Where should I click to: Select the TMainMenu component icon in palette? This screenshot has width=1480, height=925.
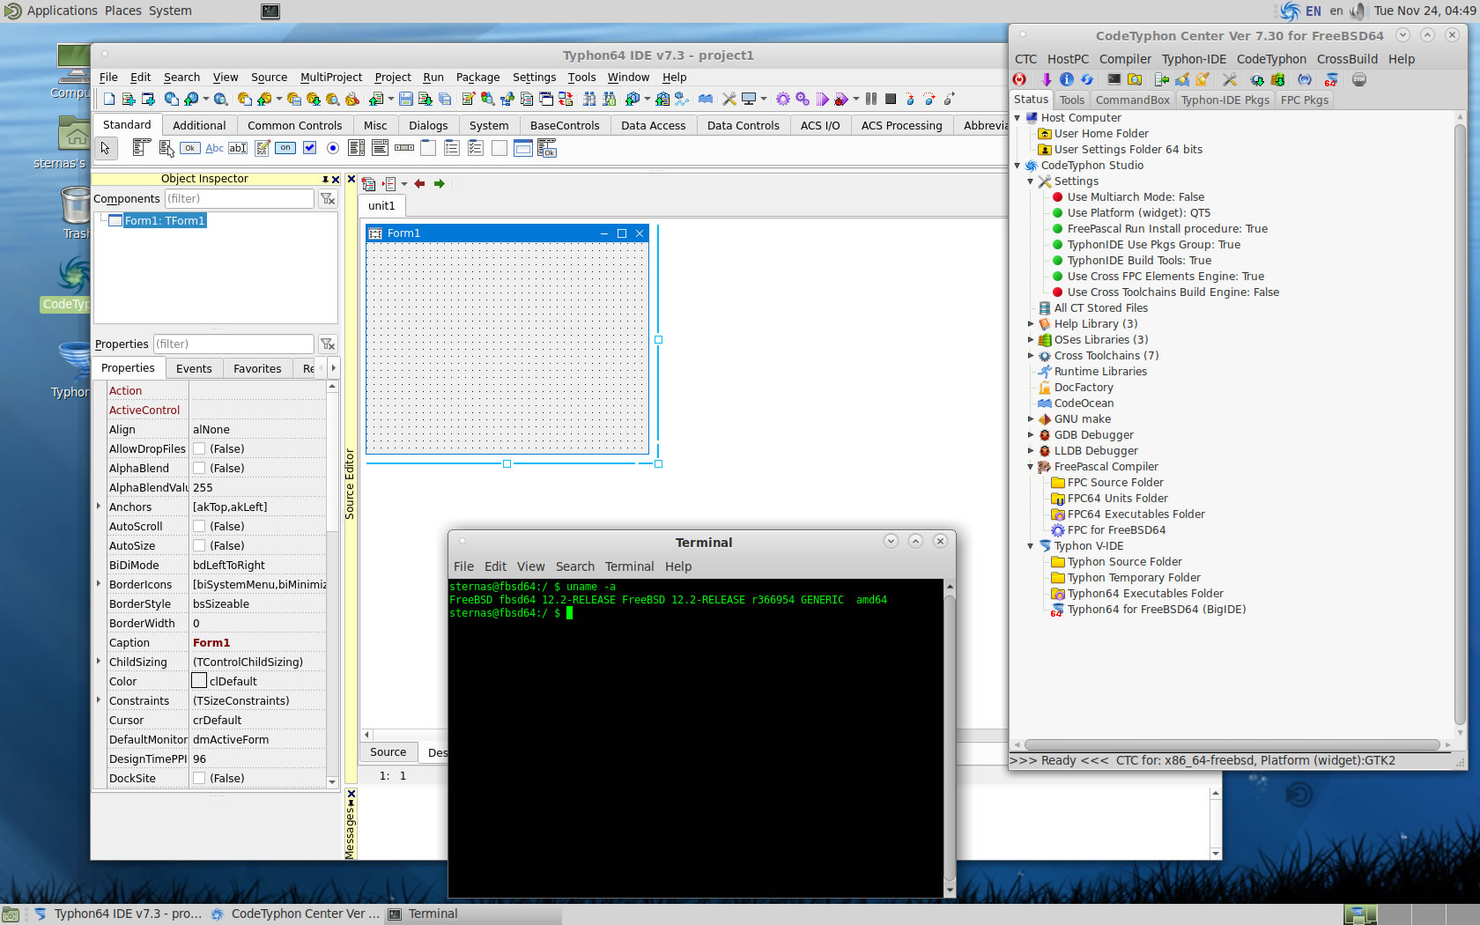tap(142, 148)
